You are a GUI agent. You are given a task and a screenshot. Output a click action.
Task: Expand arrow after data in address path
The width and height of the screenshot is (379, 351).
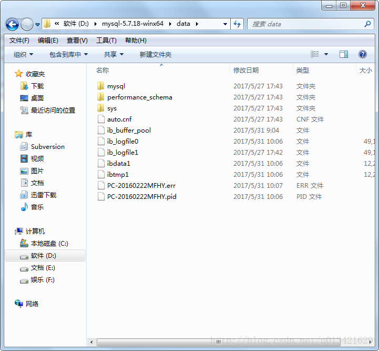[x=197, y=24]
